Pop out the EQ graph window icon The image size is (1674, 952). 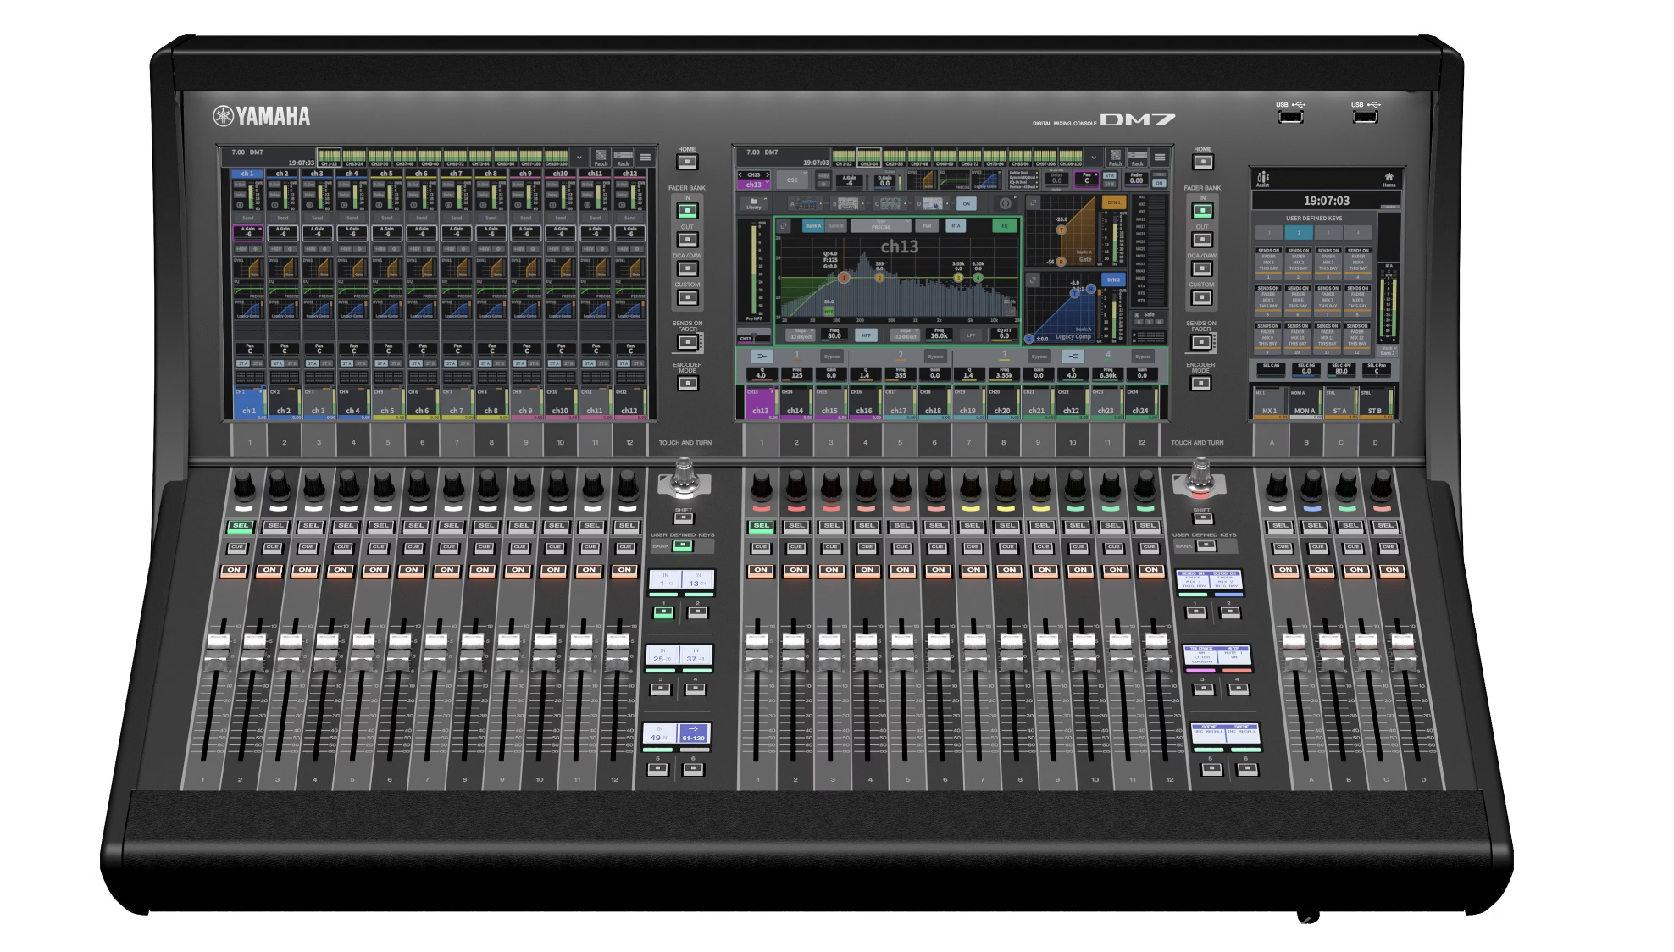coord(784,226)
